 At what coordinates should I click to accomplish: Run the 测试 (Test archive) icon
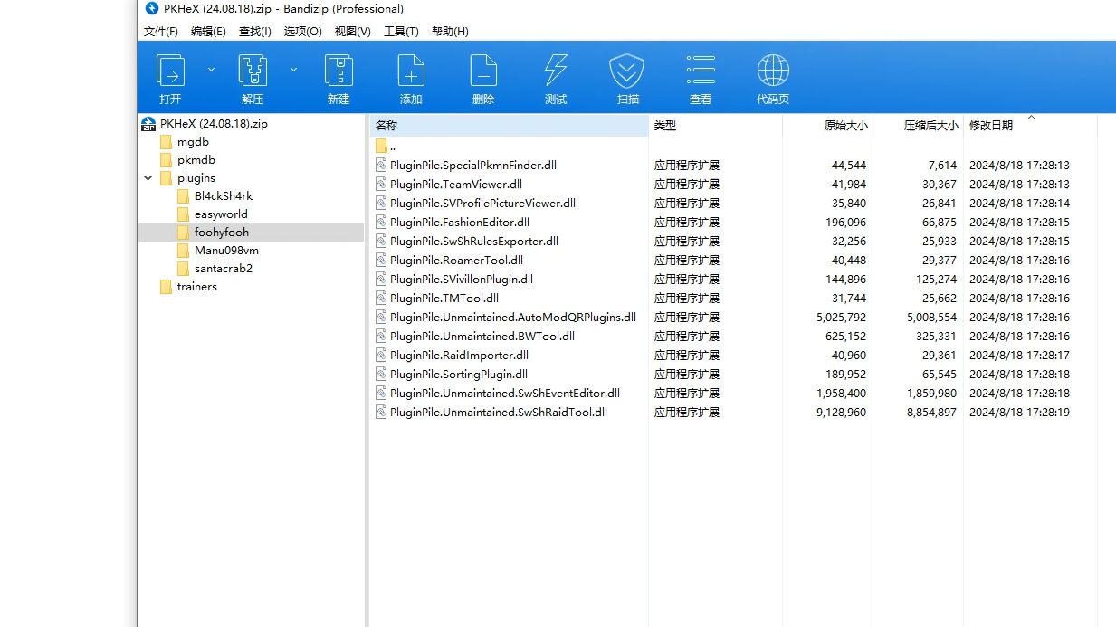[x=555, y=76]
